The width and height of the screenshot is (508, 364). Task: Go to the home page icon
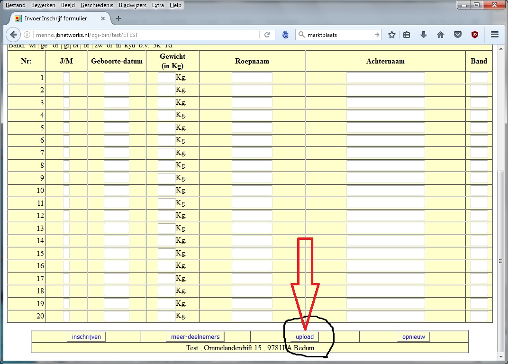[441, 35]
